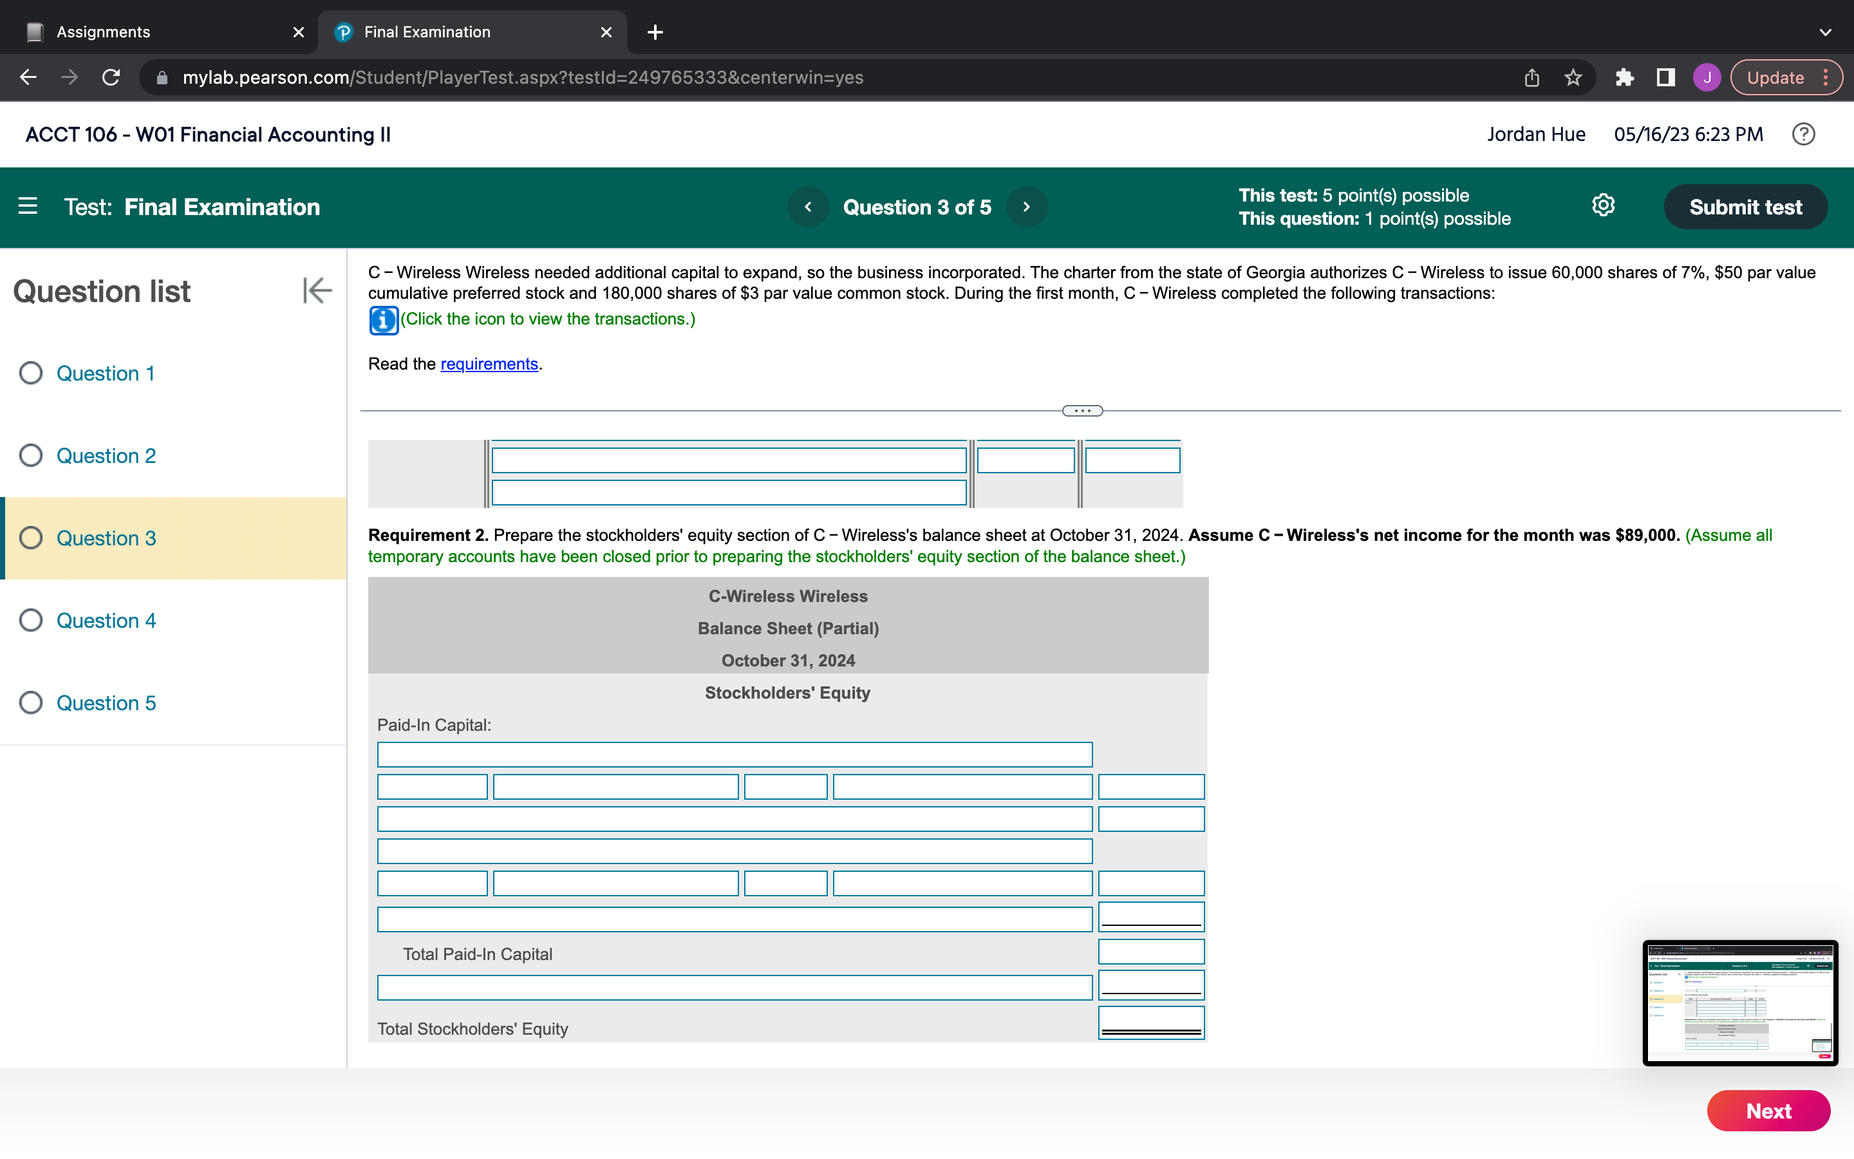Open the requirements link
The image size is (1854, 1159).
pos(489,364)
